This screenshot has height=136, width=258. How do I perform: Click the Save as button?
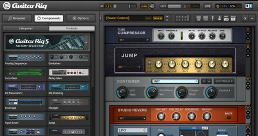[x=158, y=18]
